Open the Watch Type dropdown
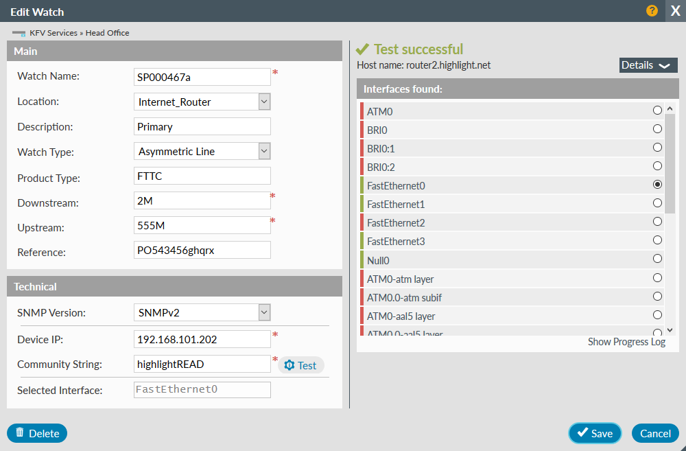686x451 pixels. pyautogui.click(x=264, y=151)
